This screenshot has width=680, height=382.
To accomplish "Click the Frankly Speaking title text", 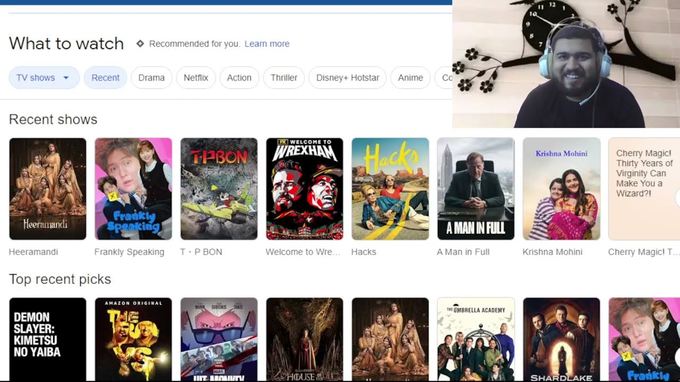I will pyautogui.click(x=129, y=252).
